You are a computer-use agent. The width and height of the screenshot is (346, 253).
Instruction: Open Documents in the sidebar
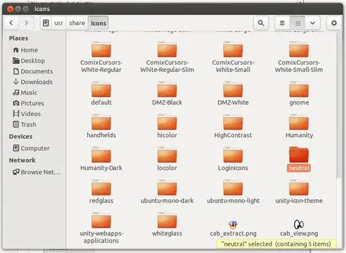[x=33, y=71]
